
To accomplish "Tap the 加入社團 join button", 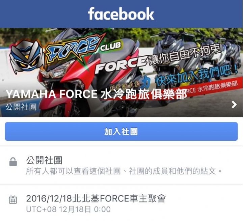I will (122, 132).
